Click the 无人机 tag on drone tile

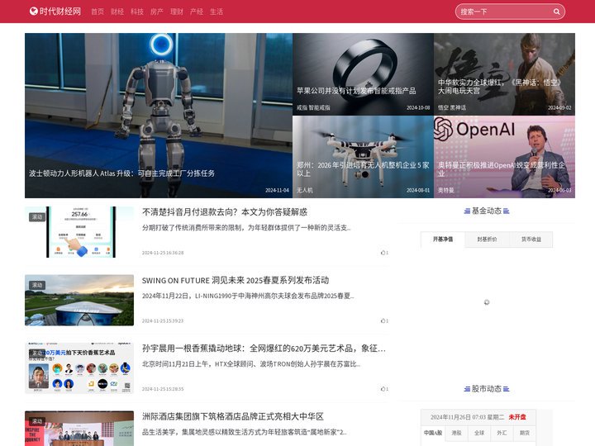pos(305,191)
